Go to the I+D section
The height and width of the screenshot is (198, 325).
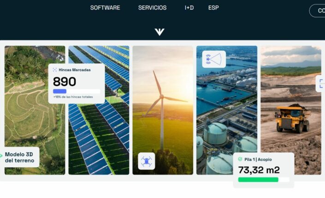pyautogui.click(x=189, y=8)
